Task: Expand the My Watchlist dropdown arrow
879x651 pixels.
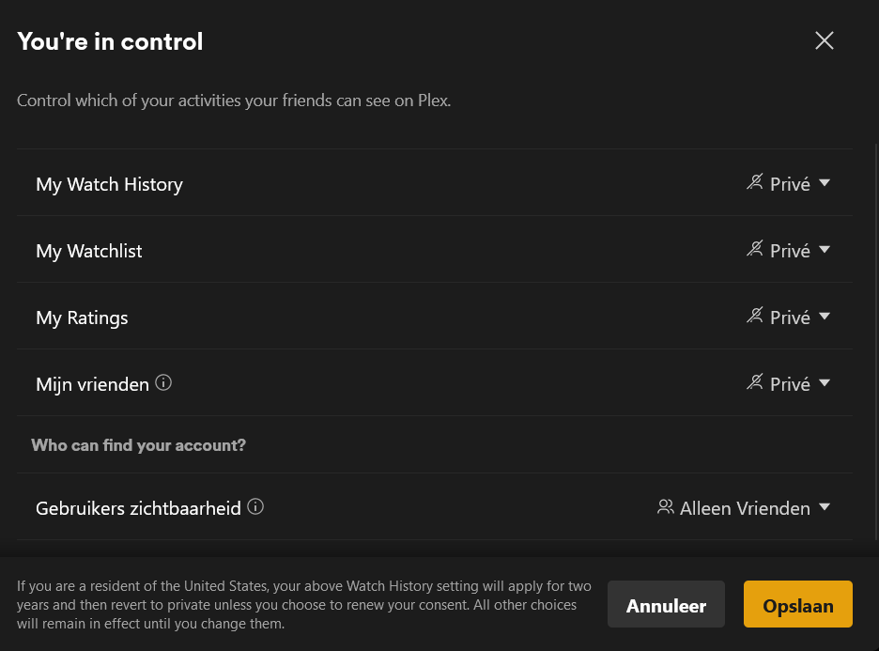Action: pyautogui.click(x=825, y=250)
